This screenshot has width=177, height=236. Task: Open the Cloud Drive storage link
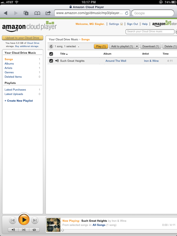click(33, 43)
